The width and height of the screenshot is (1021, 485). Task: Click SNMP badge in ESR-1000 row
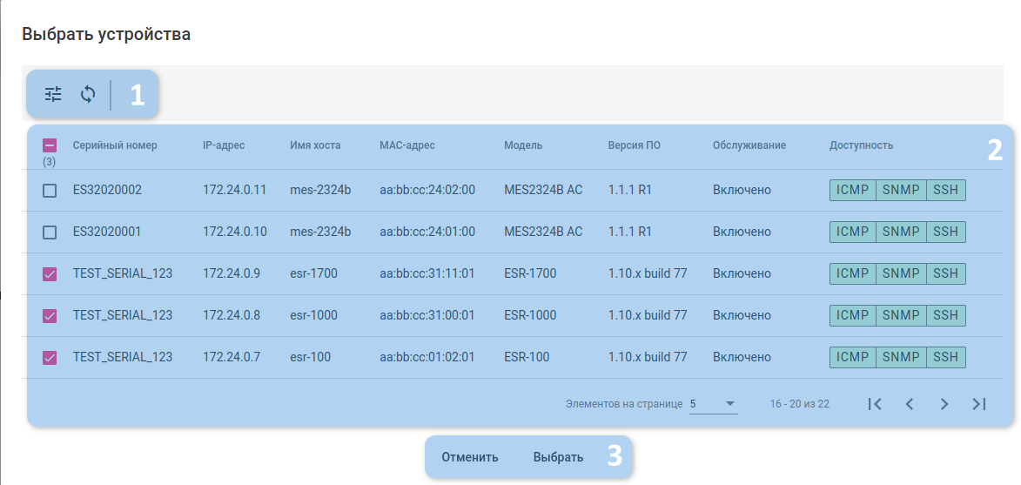coord(901,315)
